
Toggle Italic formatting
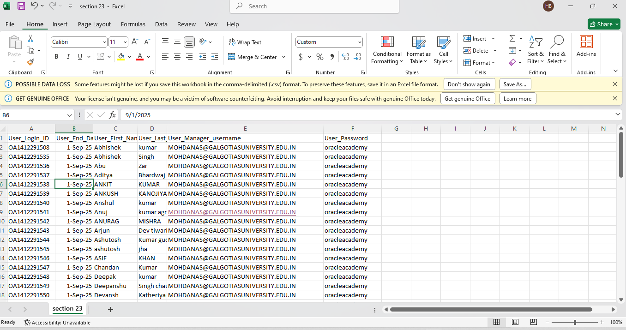tap(68, 57)
